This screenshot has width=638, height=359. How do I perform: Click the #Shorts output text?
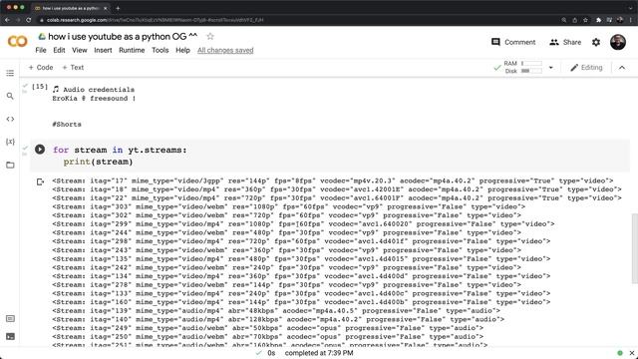point(67,124)
